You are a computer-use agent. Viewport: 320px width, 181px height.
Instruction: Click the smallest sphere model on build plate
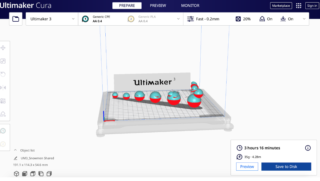pyautogui.click(x=115, y=95)
